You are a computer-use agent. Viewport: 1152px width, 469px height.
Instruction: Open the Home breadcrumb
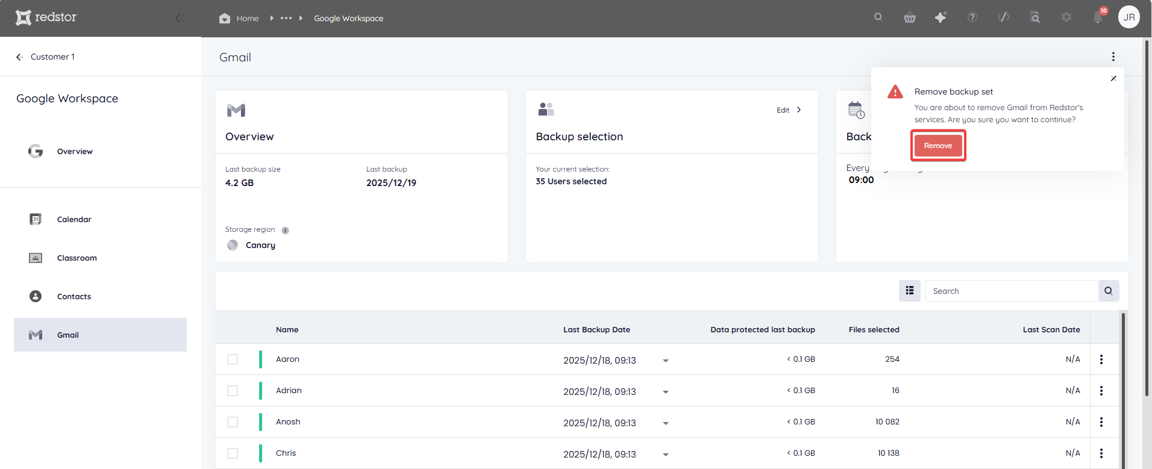(x=239, y=19)
